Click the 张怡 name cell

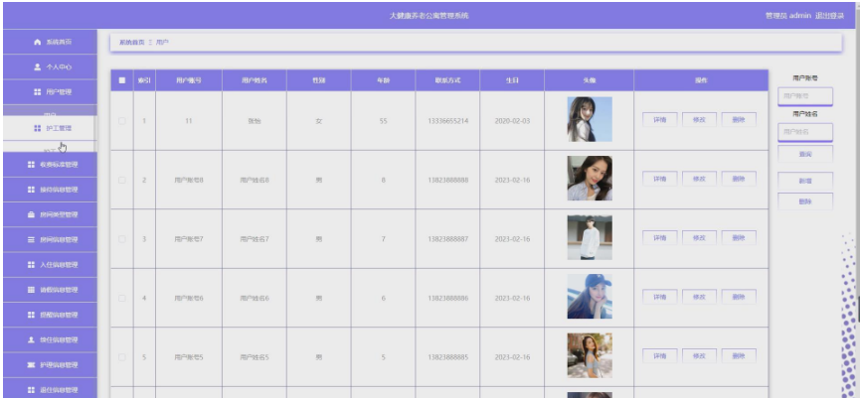coord(255,121)
